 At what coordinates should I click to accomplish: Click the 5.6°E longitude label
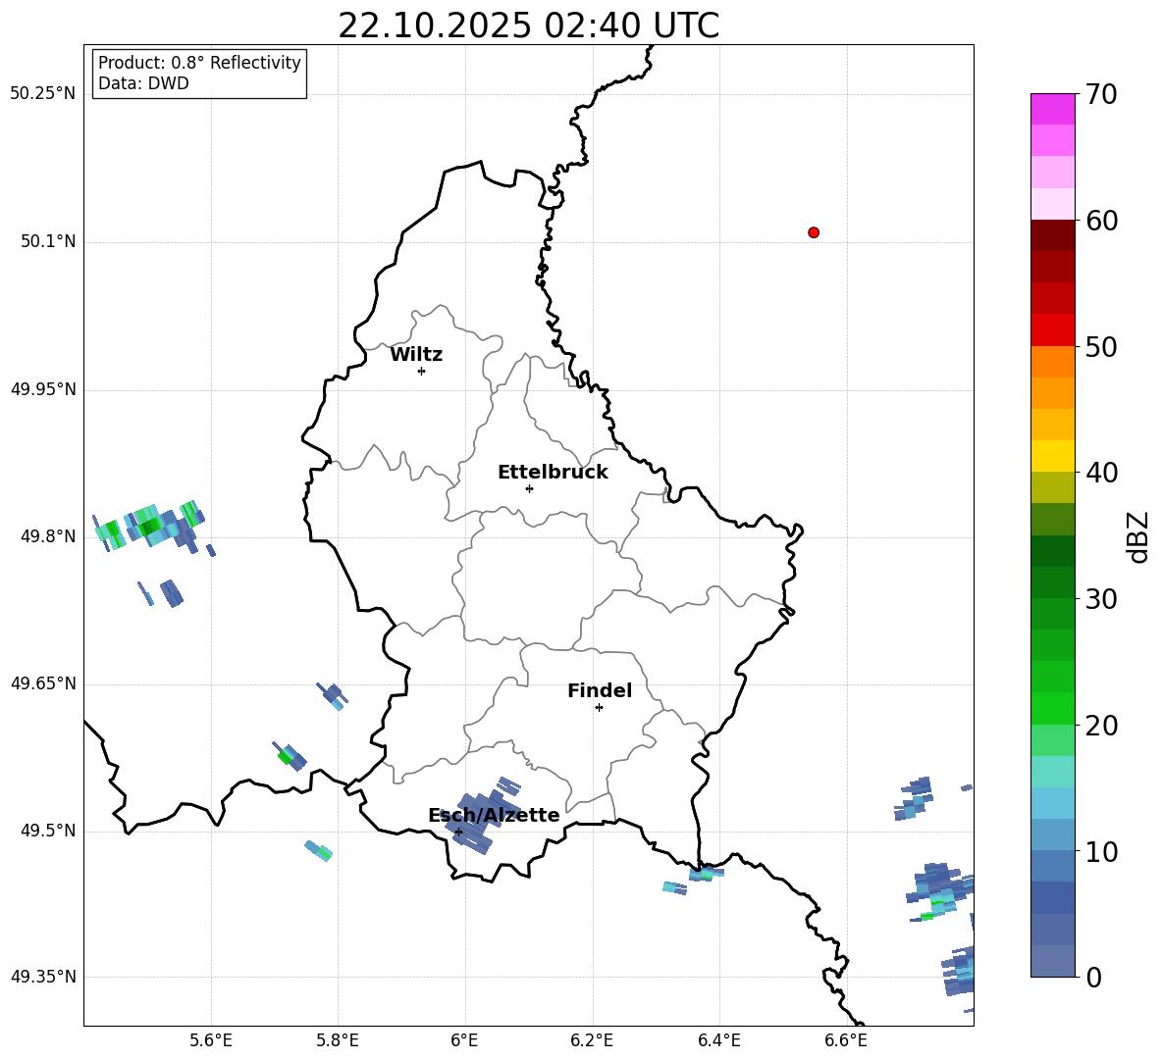[x=210, y=1040]
